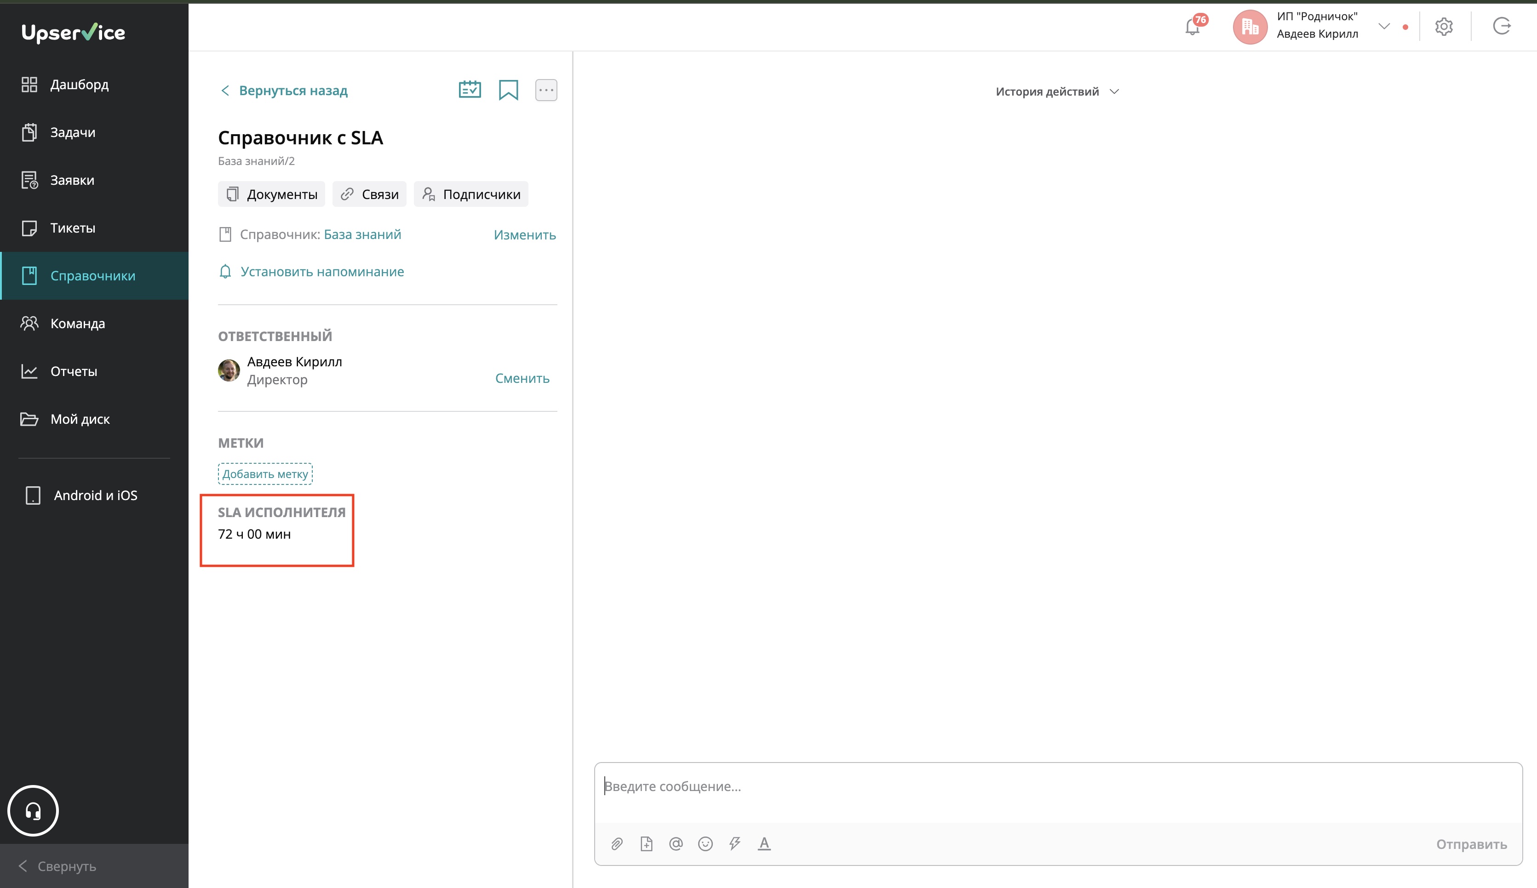The image size is (1537, 888).
Task: Click the lightning quick reply icon
Action: coord(734,843)
